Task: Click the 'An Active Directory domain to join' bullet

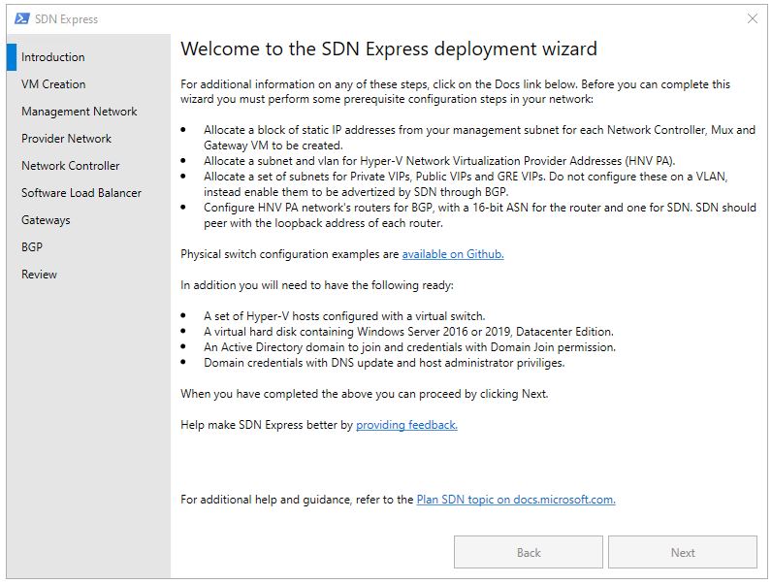Action: click(409, 347)
